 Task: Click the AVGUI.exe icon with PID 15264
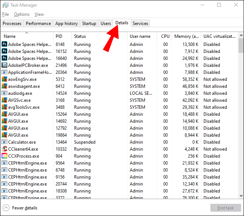click(x=4, y=114)
